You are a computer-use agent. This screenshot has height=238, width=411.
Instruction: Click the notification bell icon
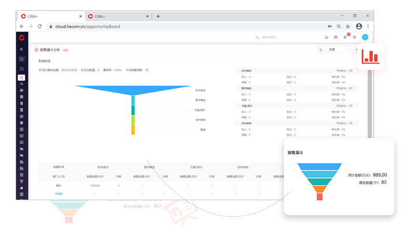(345, 37)
